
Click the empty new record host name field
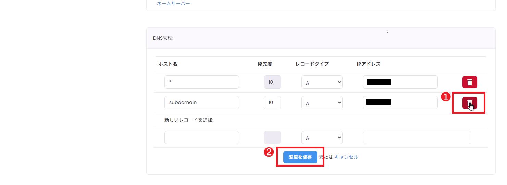[x=201, y=137]
